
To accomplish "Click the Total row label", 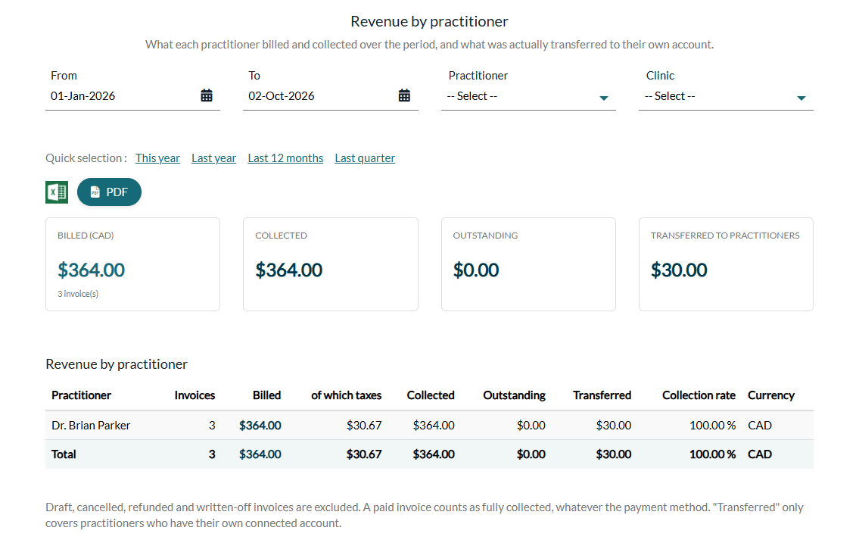I will 64,455.
